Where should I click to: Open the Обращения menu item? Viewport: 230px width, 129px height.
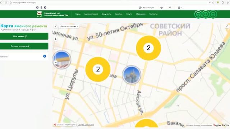tap(141, 14)
